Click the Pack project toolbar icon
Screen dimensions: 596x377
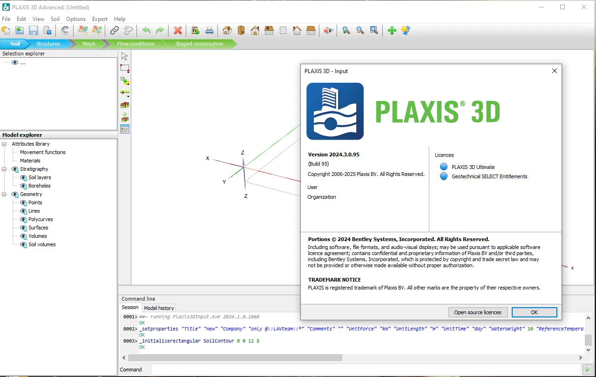click(x=47, y=30)
